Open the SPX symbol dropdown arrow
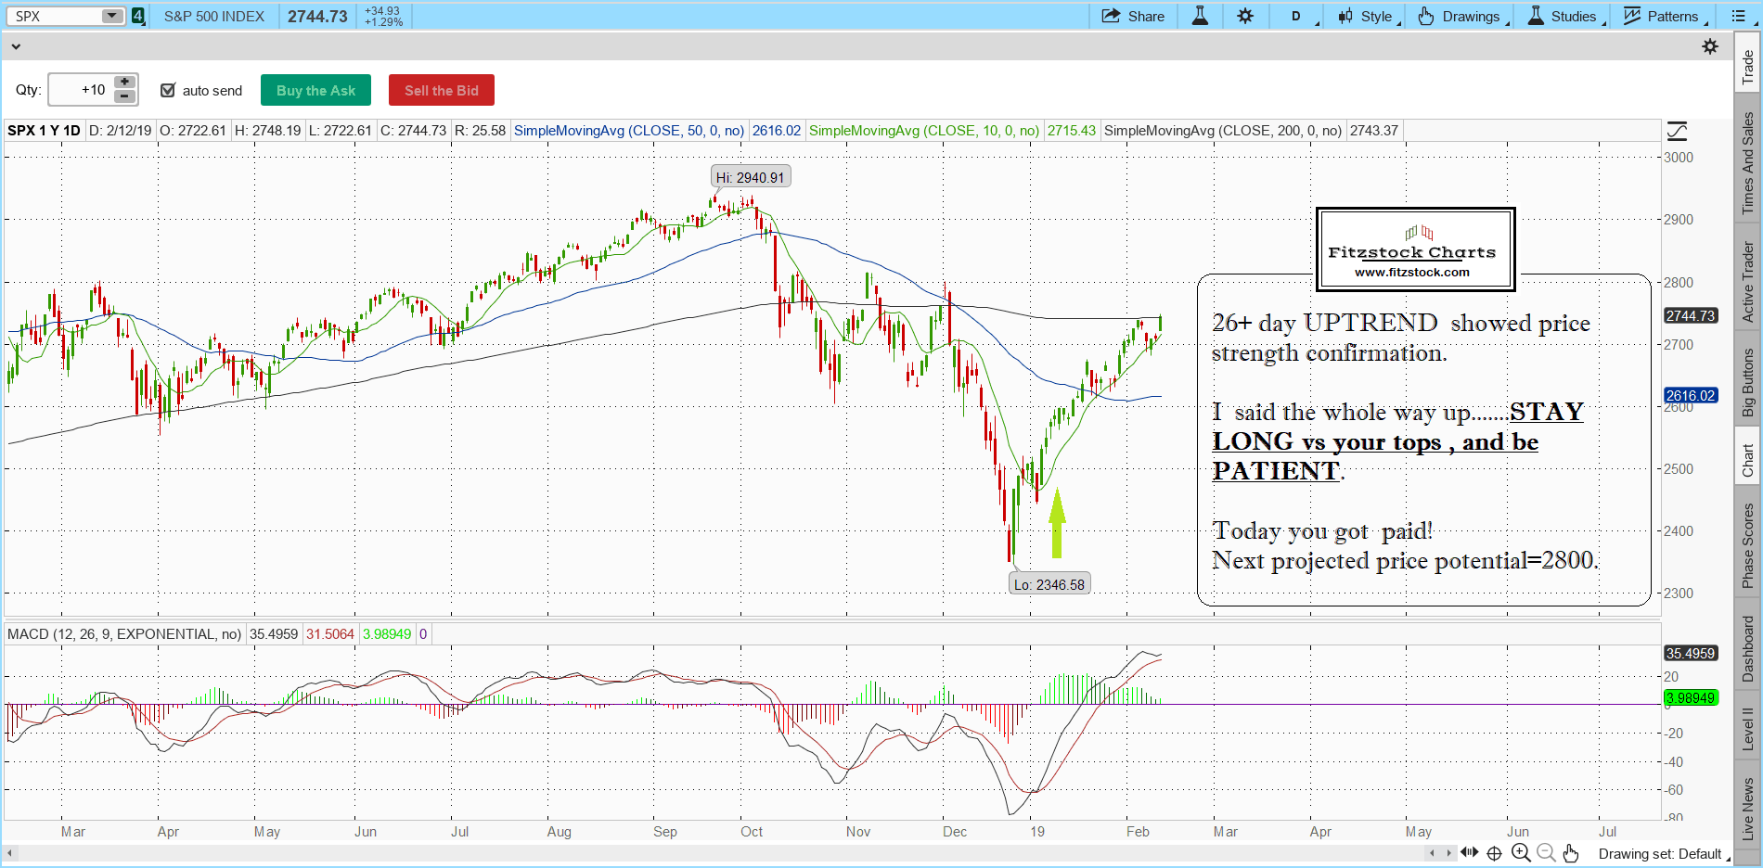 (x=111, y=16)
